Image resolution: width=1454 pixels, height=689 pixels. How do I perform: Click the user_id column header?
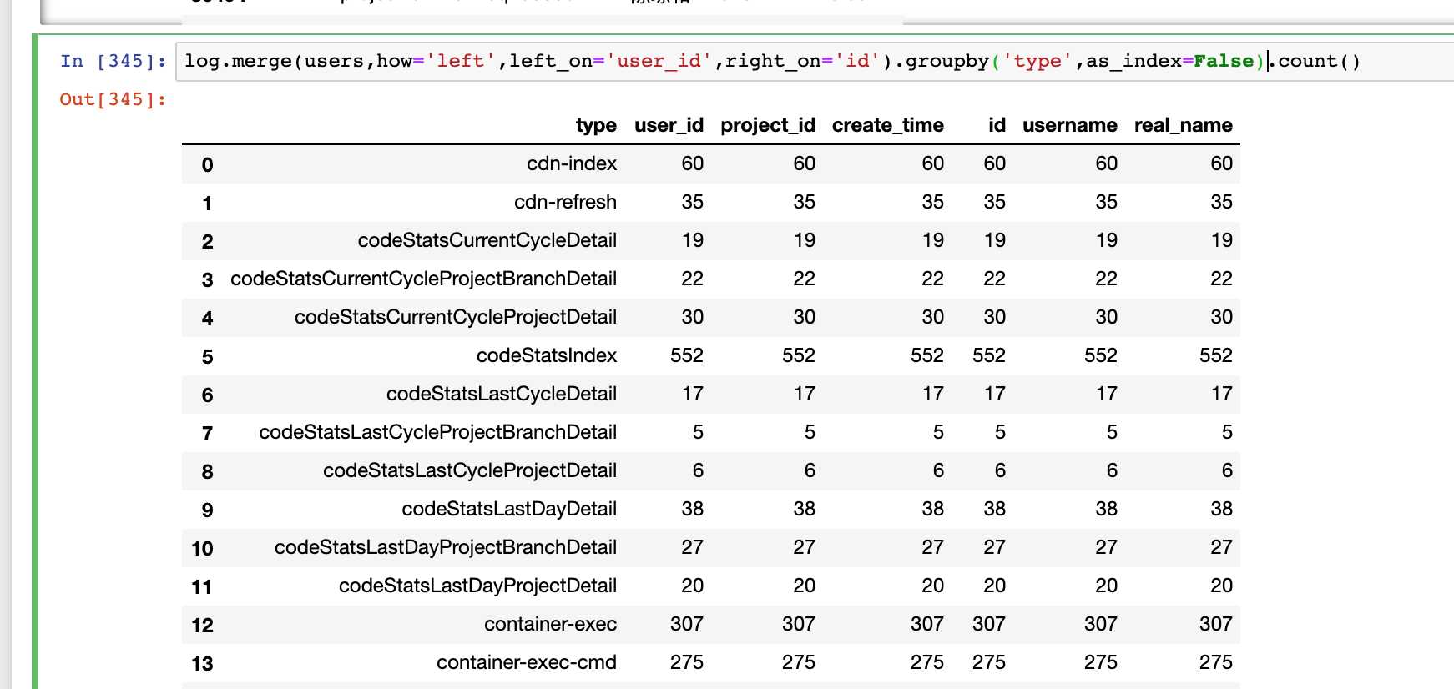pyautogui.click(x=669, y=126)
